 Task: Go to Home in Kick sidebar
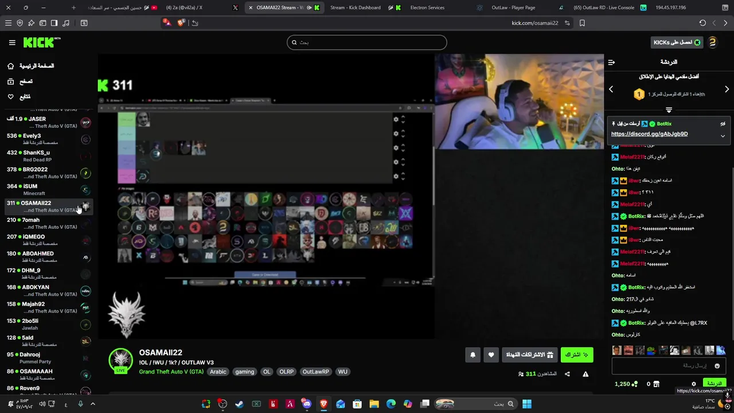point(31,66)
